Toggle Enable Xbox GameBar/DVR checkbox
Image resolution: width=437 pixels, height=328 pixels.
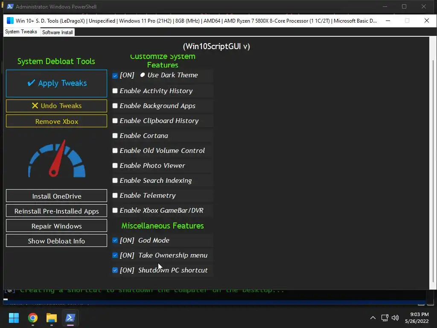pyautogui.click(x=115, y=210)
